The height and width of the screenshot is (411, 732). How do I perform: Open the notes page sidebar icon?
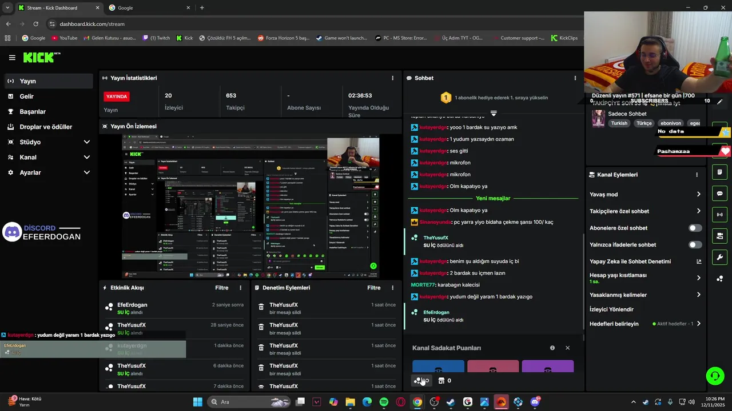click(x=719, y=172)
